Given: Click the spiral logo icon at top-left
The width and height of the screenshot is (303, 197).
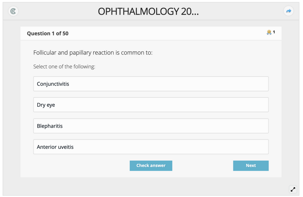Looking at the screenshot, I should click(13, 11).
